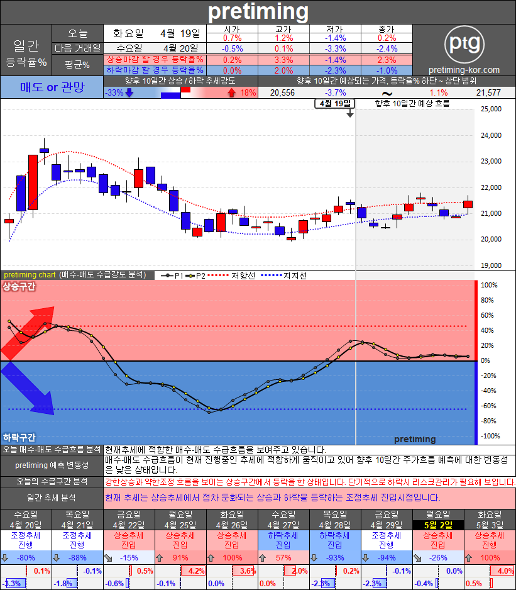516x590 pixels.
Task: Click the 4월 19일 date marker label
Action: [335, 104]
